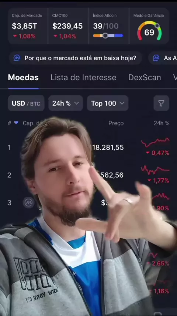Expand the Top 100 dropdown
The width and height of the screenshot is (177, 316).
108,103
